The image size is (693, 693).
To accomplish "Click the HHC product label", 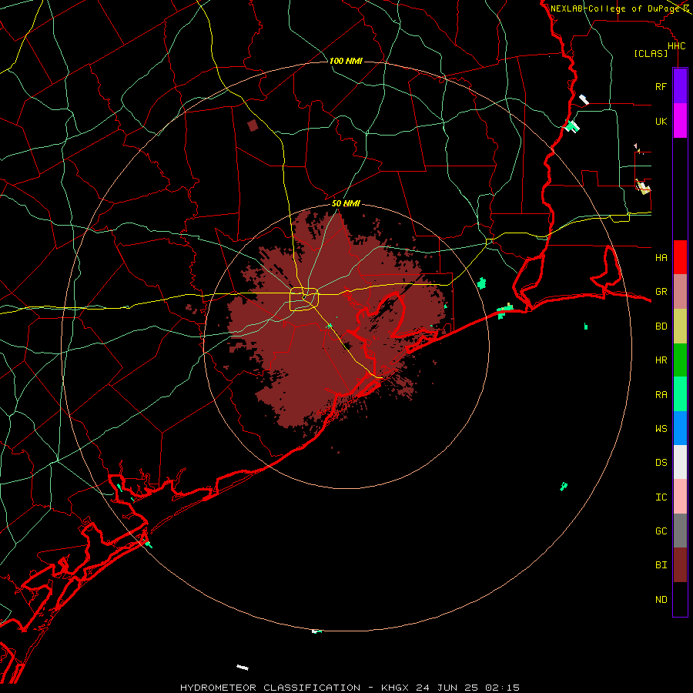I will [x=676, y=46].
